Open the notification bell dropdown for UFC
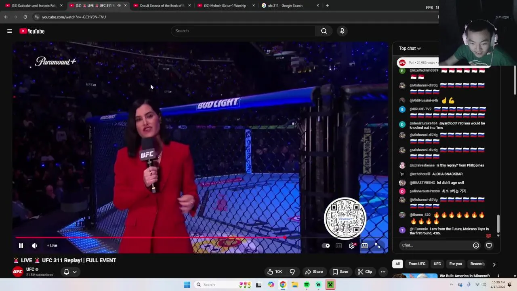Viewport: 517px width, 291px height. [x=70, y=272]
